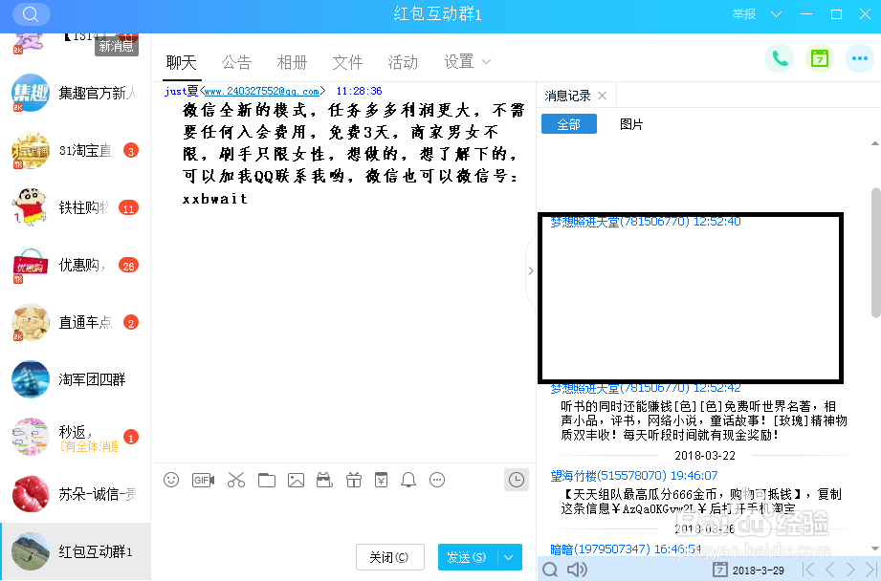Close the 消息记录 tab
Image resolution: width=881 pixels, height=581 pixels.
pyautogui.click(x=603, y=96)
